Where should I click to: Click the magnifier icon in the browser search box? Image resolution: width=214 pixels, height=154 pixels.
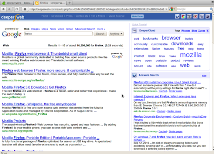(x=211, y=9)
